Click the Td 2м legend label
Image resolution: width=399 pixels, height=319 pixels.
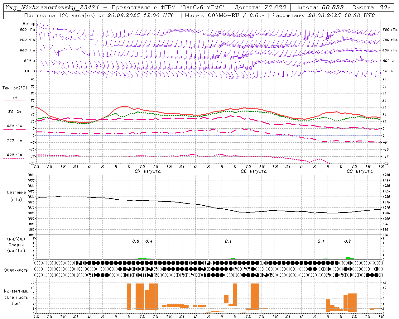point(14,112)
